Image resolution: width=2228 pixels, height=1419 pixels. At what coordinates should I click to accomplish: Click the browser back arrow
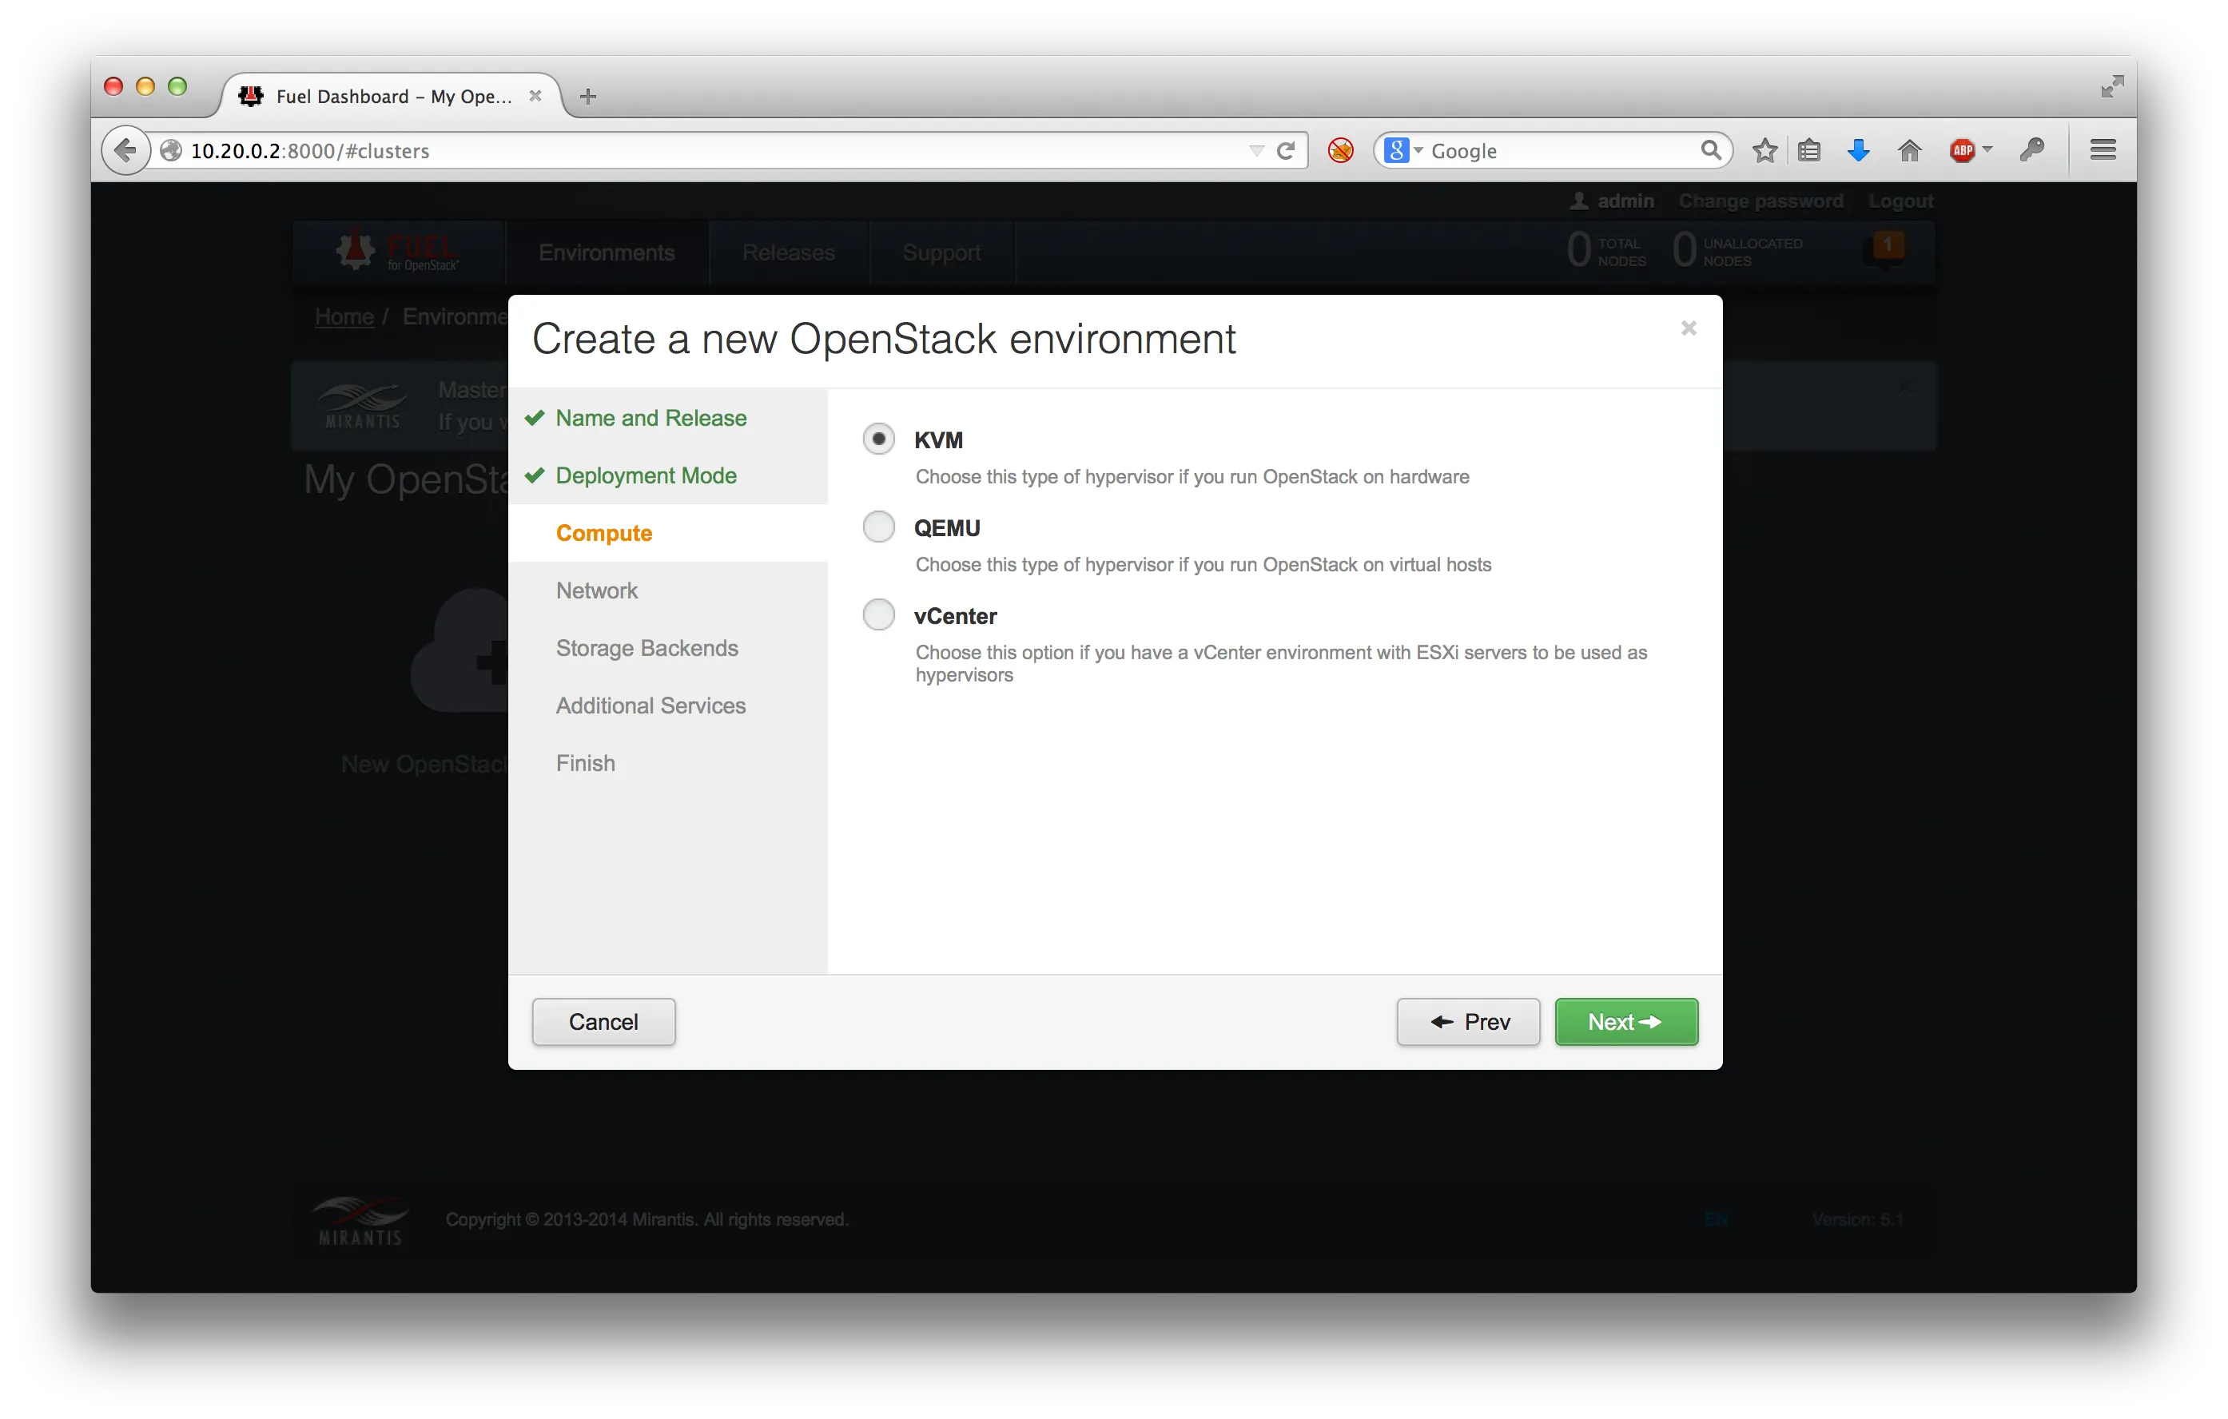pyautogui.click(x=125, y=150)
